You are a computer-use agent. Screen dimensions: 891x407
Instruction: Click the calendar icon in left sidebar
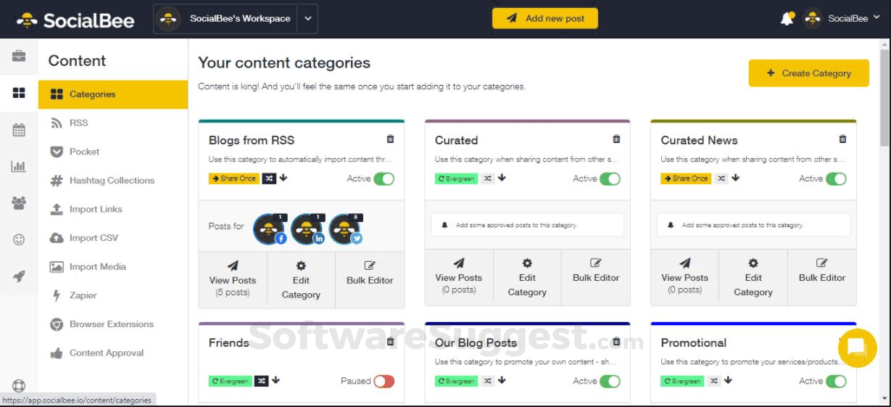pyautogui.click(x=19, y=130)
